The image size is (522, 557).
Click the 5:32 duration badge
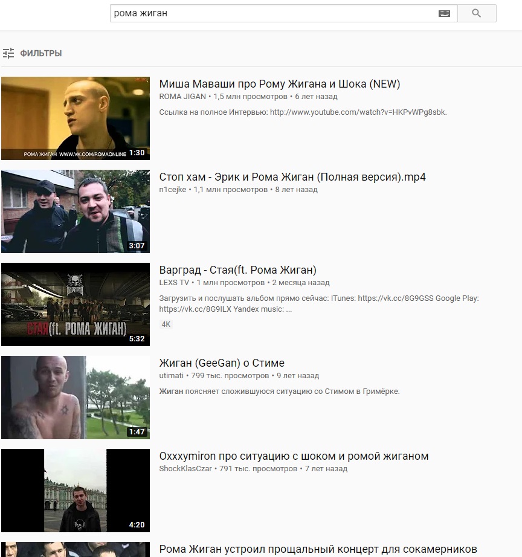pos(137,339)
